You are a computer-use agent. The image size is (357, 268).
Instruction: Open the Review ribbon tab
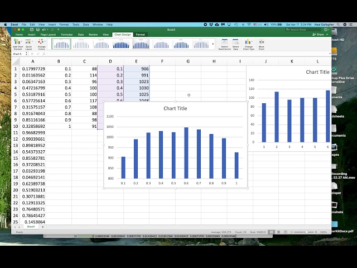pyautogui.click(x=93, y=35)
